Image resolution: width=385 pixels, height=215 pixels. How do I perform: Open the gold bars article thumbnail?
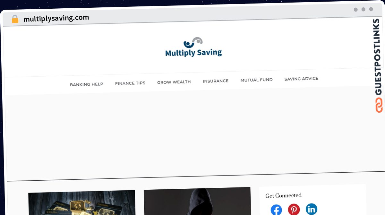82,203
